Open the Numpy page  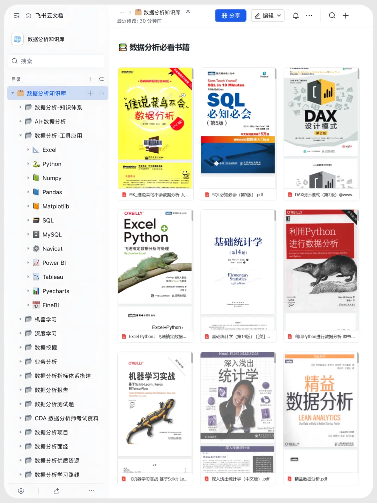point(52,178)
